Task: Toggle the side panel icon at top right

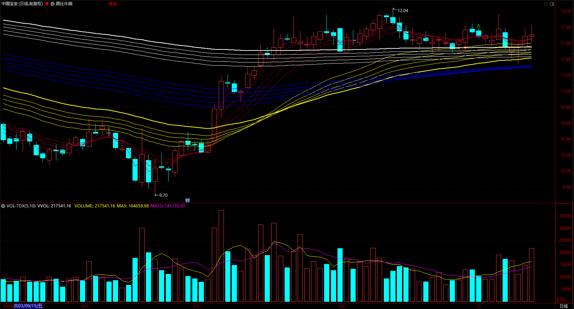Action: click(x=552, y=4)
